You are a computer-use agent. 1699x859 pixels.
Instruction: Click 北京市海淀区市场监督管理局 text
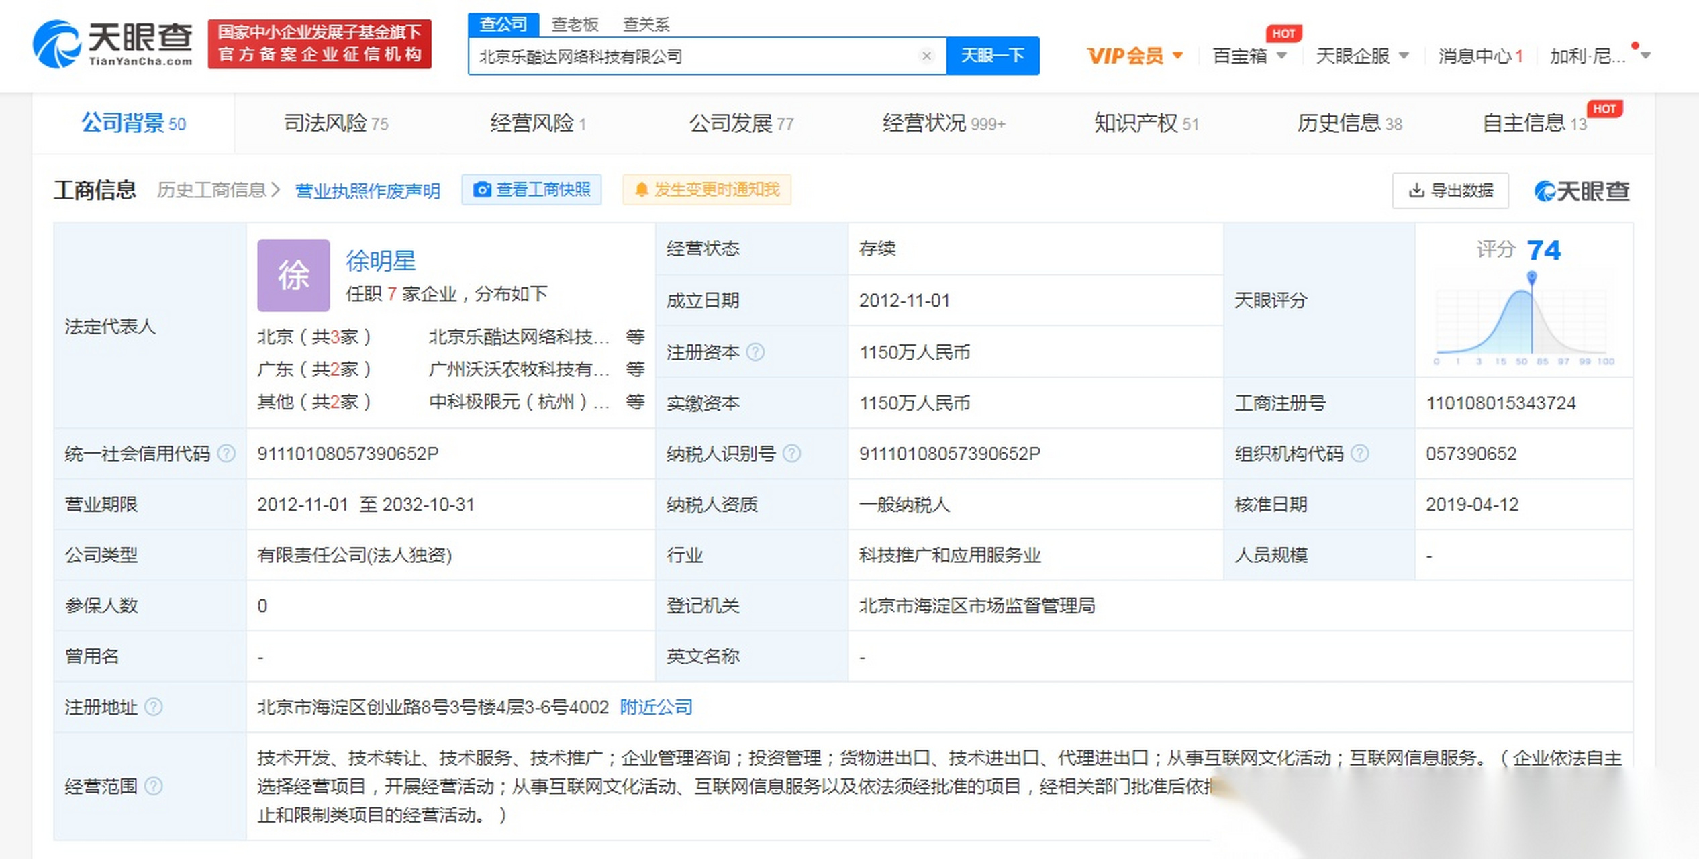pos(977,606)
